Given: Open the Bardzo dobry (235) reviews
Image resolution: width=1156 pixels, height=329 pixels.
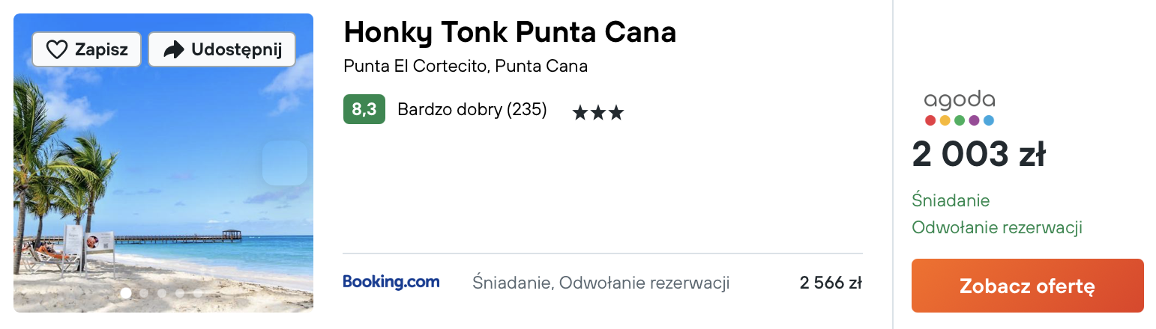Looking at the screenshot, I should [x=472, y=110].
